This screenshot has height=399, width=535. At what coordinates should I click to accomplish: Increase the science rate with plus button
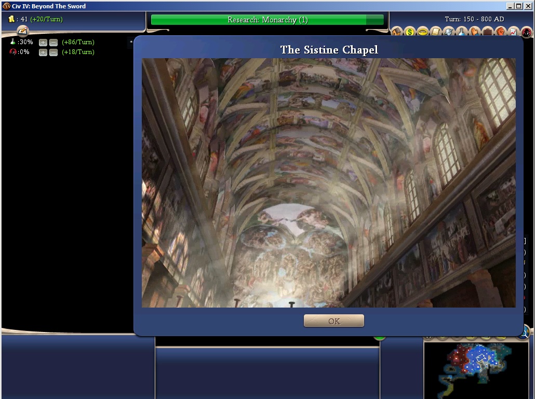point(43,42)
